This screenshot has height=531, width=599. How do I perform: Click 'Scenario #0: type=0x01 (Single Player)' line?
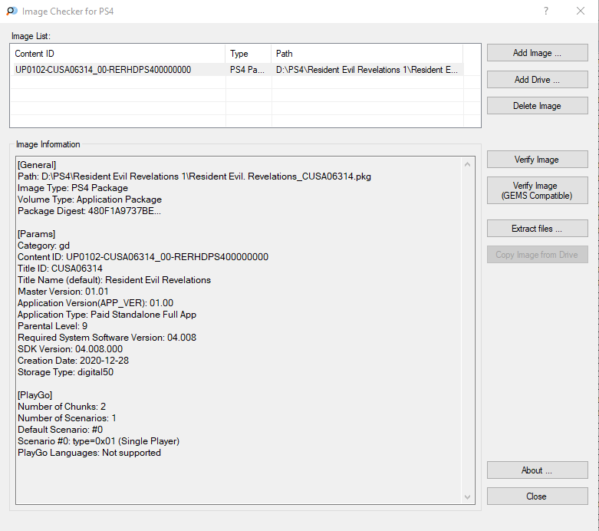(x=99, y=441)
